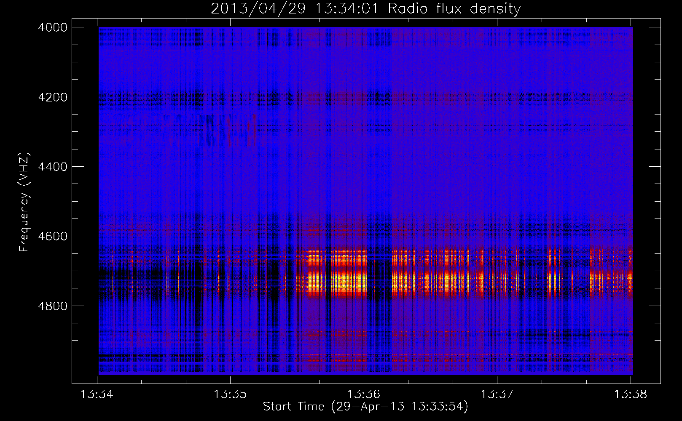Viewport: 682px width, 421px height.
Task: Click the "Frequency (MHZ)" axis label
Action: [24, 202]
